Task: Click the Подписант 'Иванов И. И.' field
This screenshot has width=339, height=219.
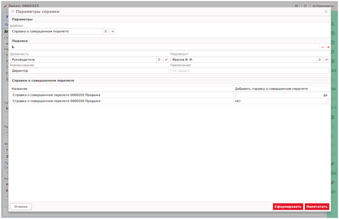Action: pos(243,60)
